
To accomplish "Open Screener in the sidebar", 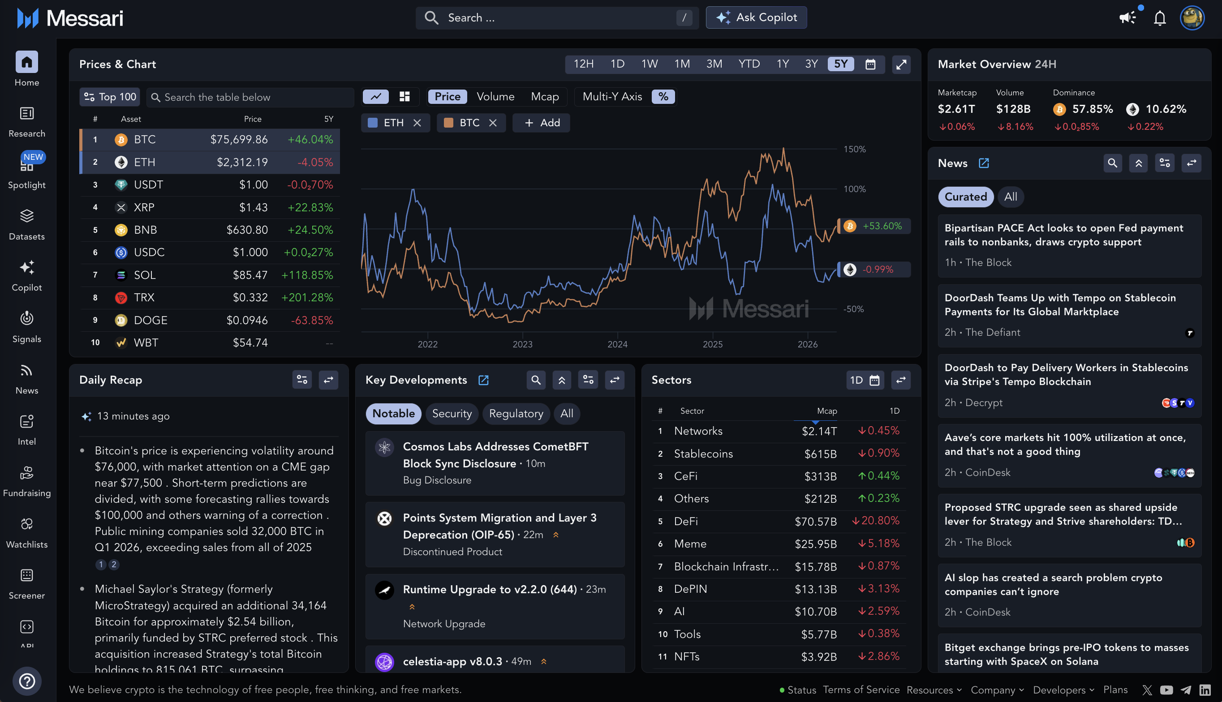I will (x=26, y=584).
